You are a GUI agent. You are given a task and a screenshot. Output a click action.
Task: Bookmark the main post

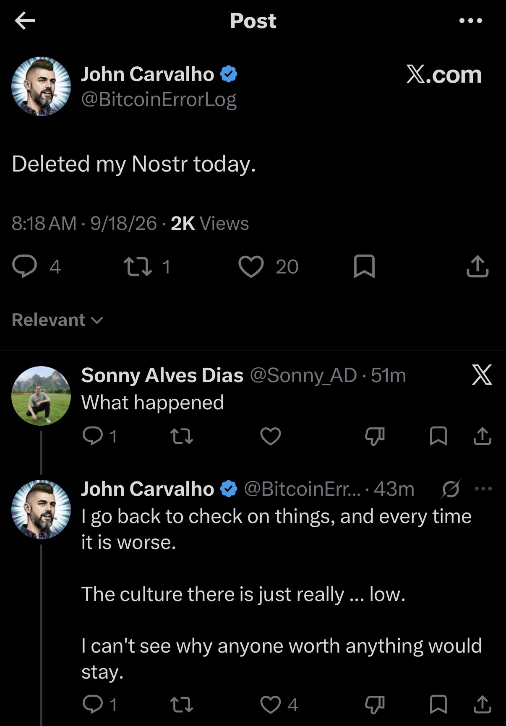tap(364, 267)
